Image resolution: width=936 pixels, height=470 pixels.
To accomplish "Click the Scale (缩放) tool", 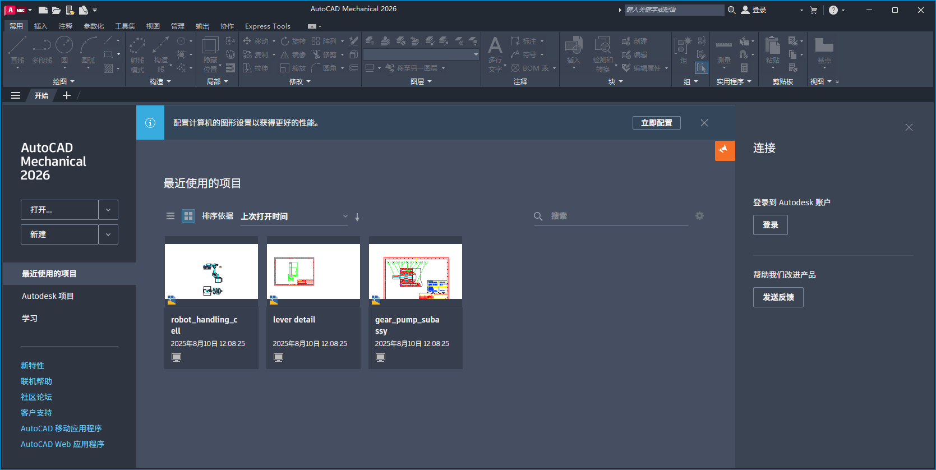I will pos(293,68).
